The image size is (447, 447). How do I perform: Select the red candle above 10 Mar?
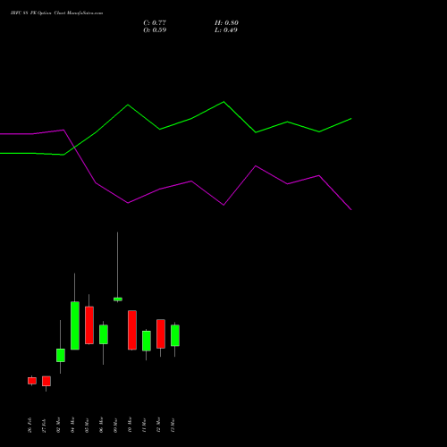[132, 330]
